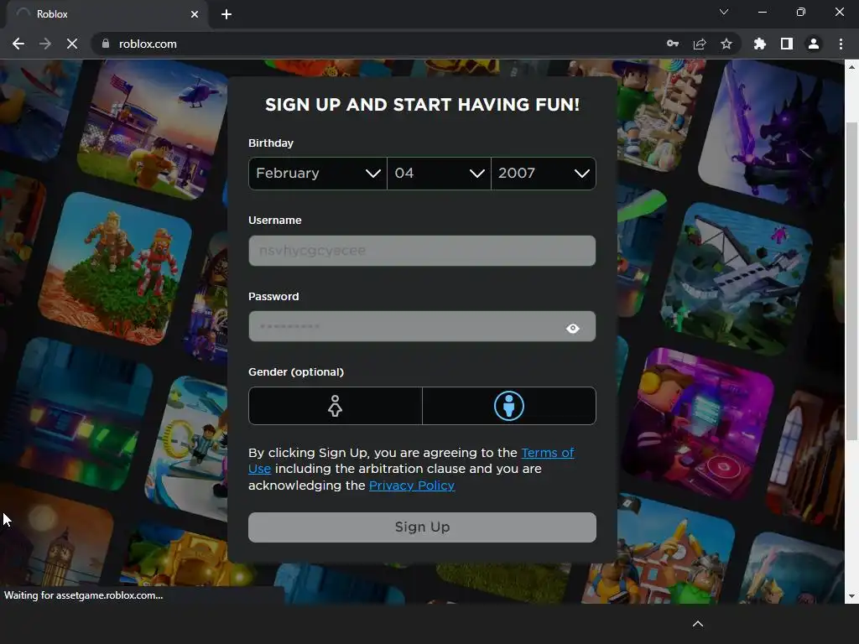Image resolution: width=859 pixels, height=644 pixels.
Task: Click the 'Birthday' field label
Action: pyautogui.click(x=271, y=143)
